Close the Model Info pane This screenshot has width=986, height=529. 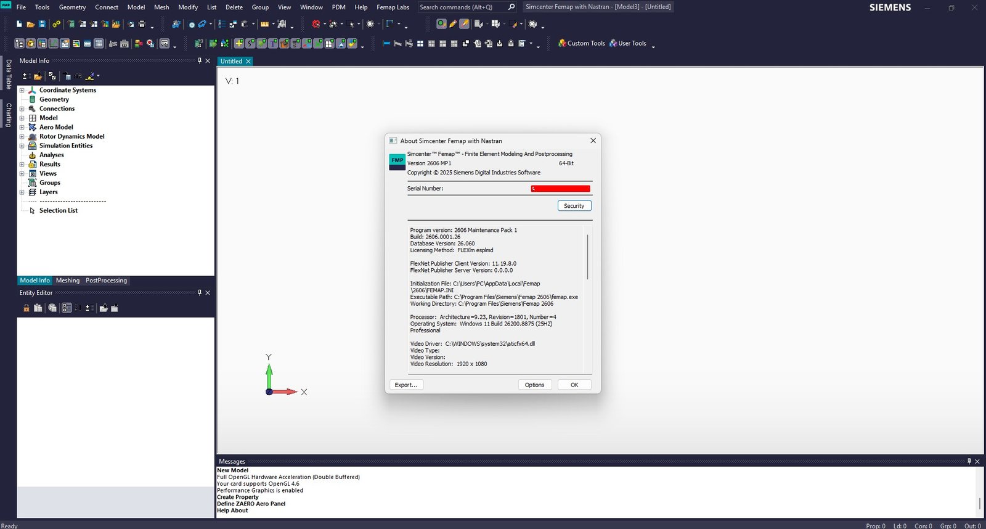(x=208, y=60)
